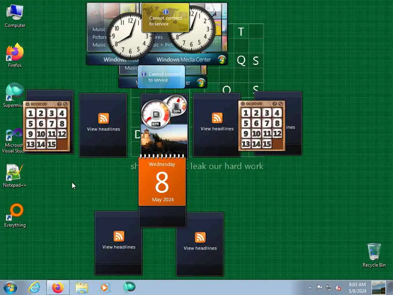Screen dimensions: 393x295
Task: Show hidden tray icons arrow
Action: (x=310, y=288)
